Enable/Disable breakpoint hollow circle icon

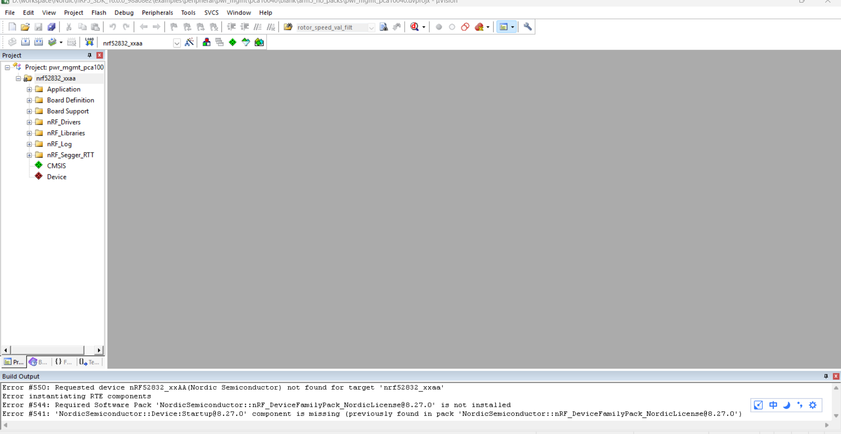452,27
